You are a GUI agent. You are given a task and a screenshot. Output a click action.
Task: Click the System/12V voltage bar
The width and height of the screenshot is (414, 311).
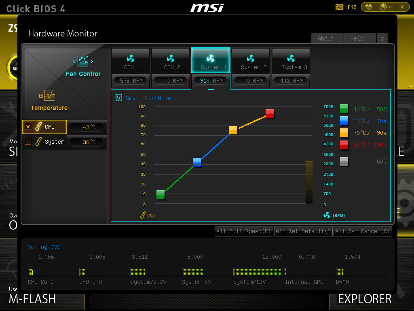[x=257, y=272]
